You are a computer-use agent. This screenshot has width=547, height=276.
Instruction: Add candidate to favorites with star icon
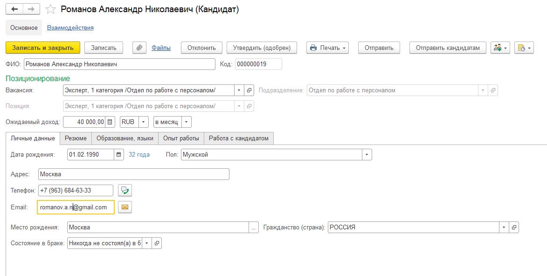(50, 9)
